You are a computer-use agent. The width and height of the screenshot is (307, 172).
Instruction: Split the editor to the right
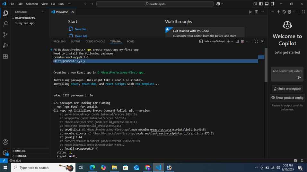click(x=257, y=12)
